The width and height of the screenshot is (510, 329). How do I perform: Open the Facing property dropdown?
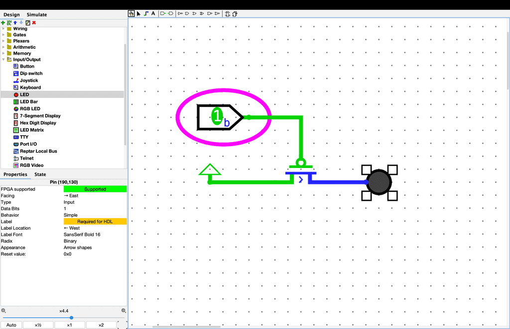(x=95, y=196)
